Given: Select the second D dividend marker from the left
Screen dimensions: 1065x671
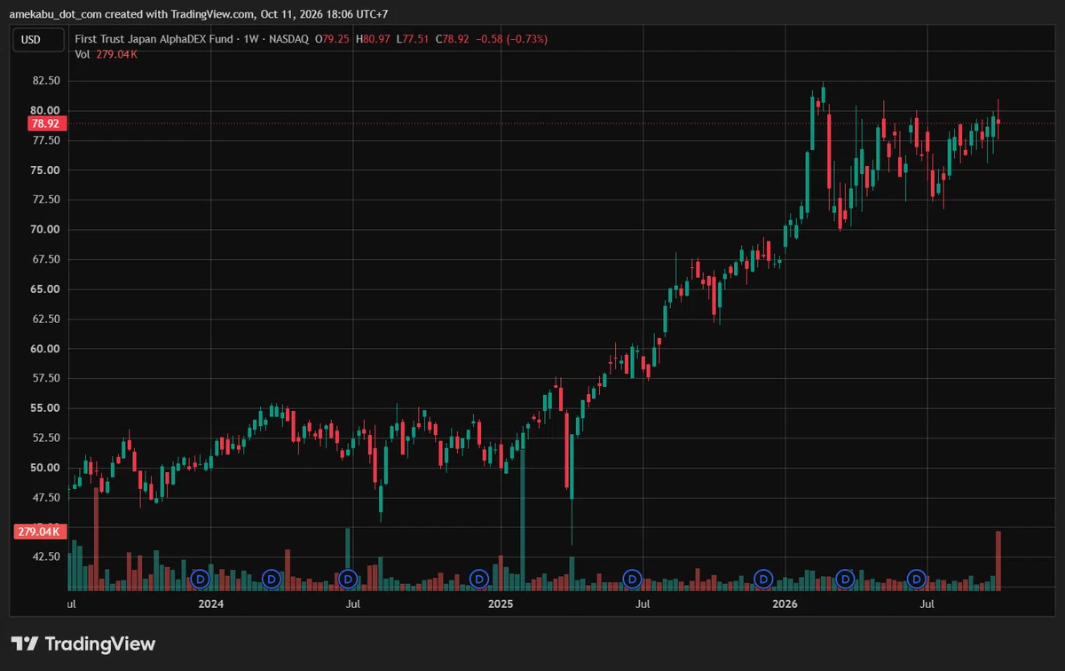Looking at the screenshot, I should tap(272, 579).
